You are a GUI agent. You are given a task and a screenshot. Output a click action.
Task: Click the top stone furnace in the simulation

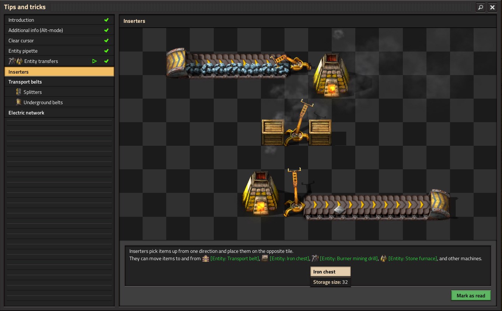(331, 75)
